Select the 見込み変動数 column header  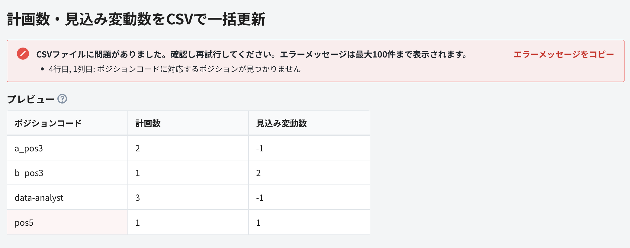[282, 122]
